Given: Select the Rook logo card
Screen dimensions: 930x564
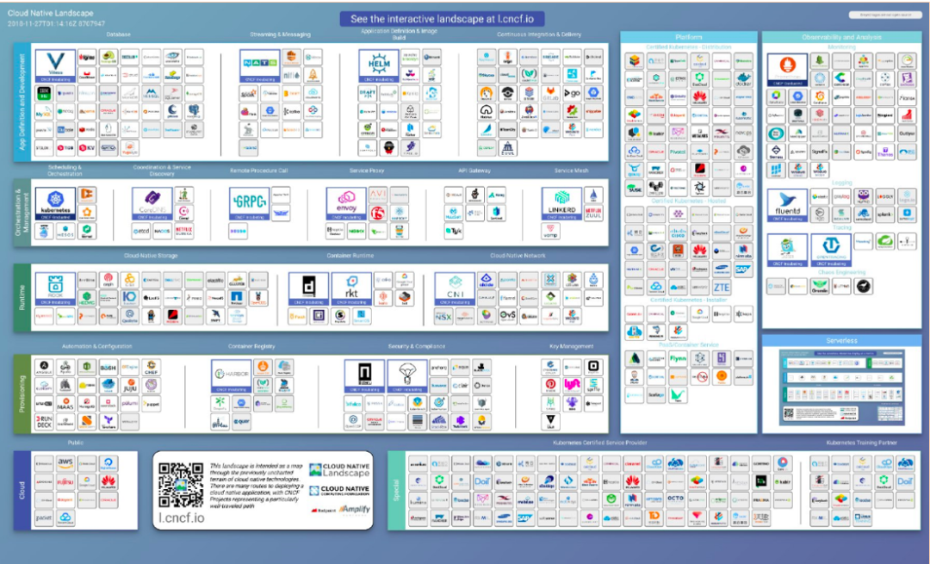Looking at the screenshot, I should click(x=55, y=289).
